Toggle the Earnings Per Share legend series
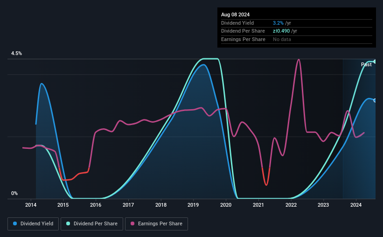The width and height of the screenshot is (383, 237). (x=156, y=224)
